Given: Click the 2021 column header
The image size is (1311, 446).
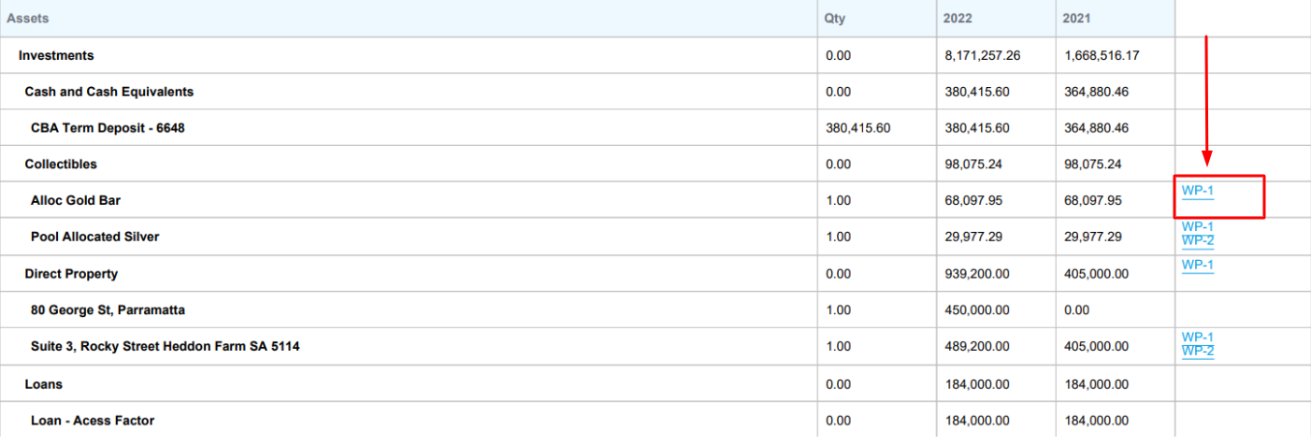Looking at the screenshot, I should [1078, 19].
